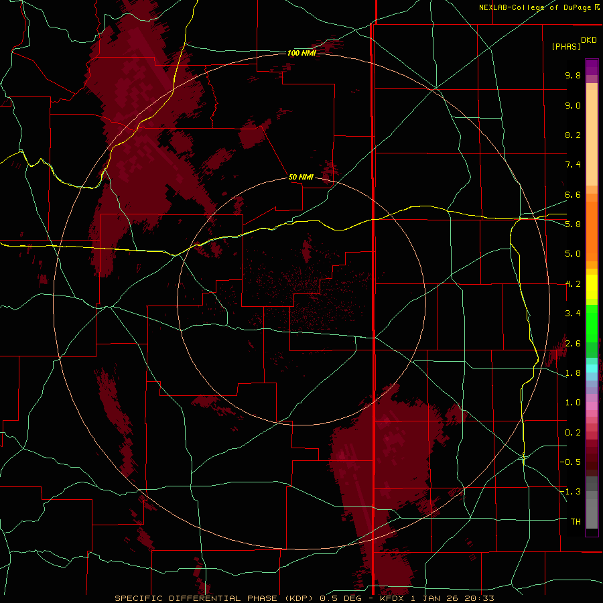Click the bright green color bar segment
603x603 pixels.
pos(592,323)
